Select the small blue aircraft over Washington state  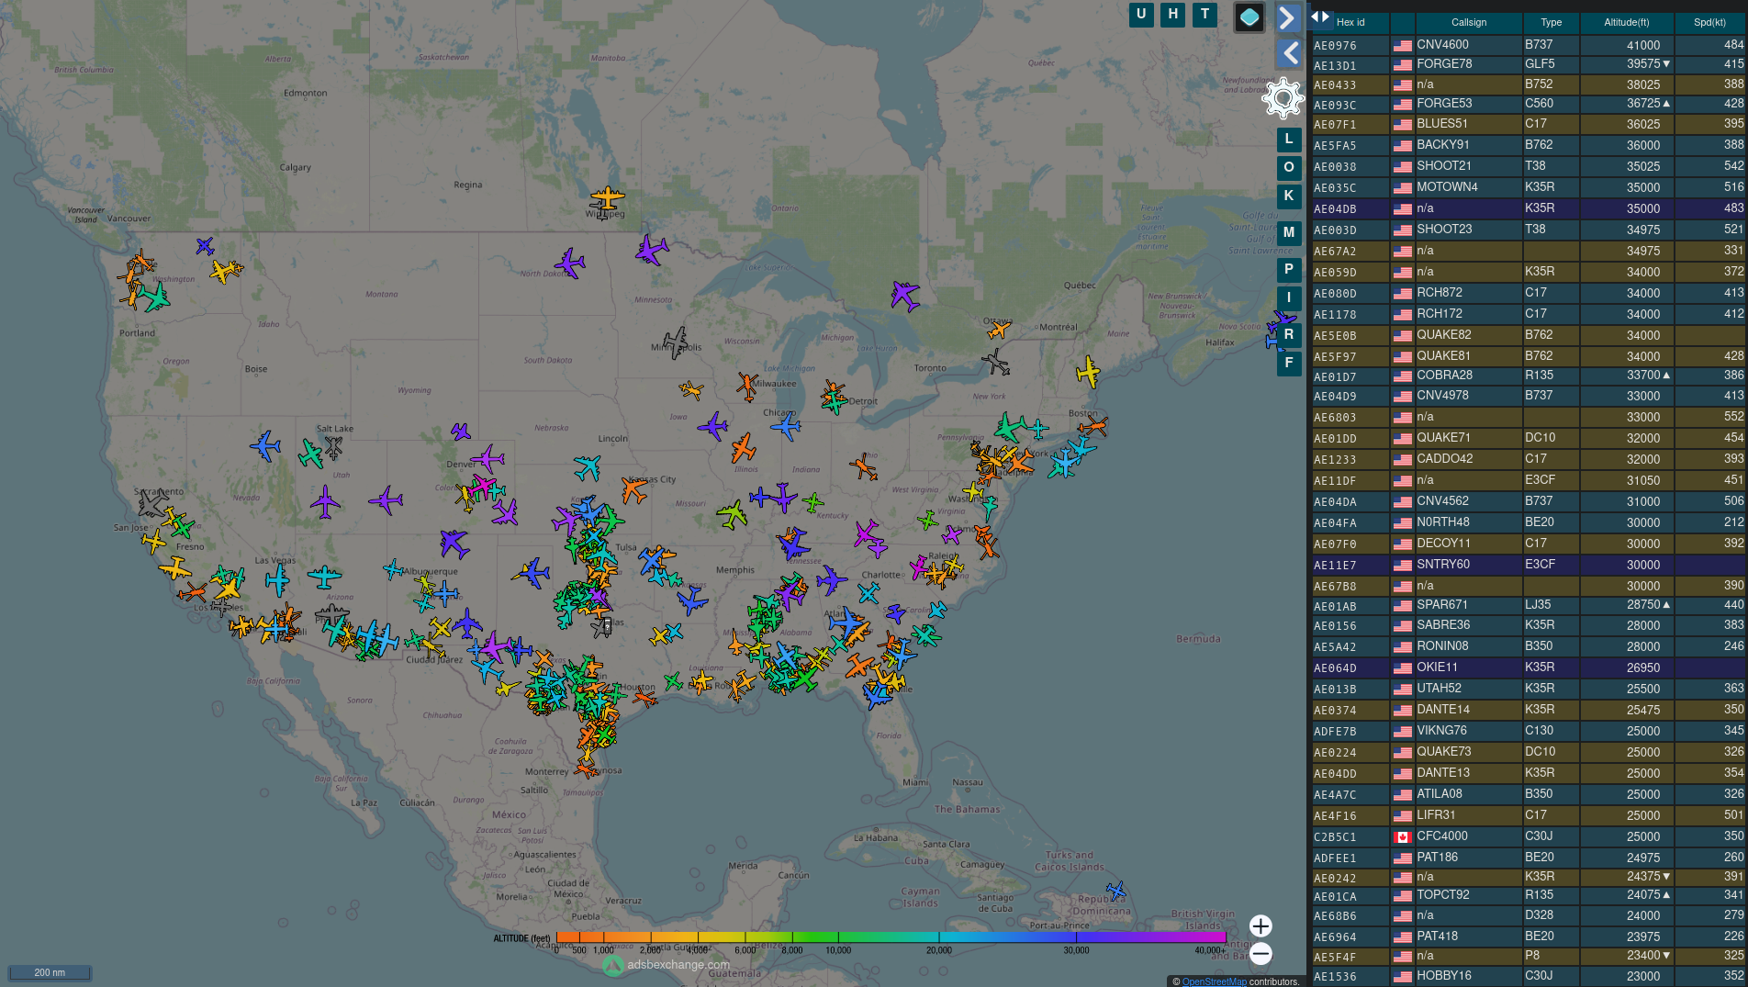tap(205, 246)
